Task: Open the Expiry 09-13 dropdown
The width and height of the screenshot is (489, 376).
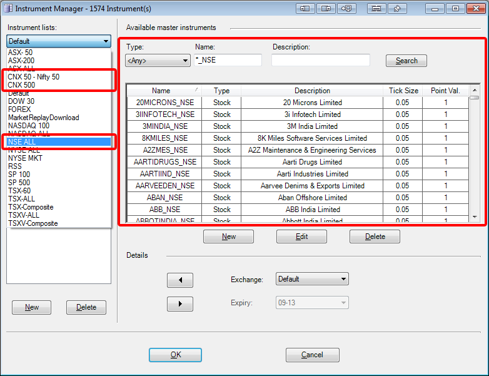Action: tap(312, 303)
